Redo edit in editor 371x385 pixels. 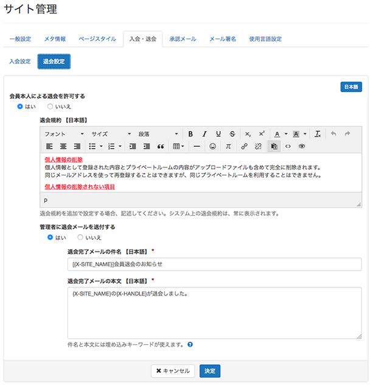point(347,134)
